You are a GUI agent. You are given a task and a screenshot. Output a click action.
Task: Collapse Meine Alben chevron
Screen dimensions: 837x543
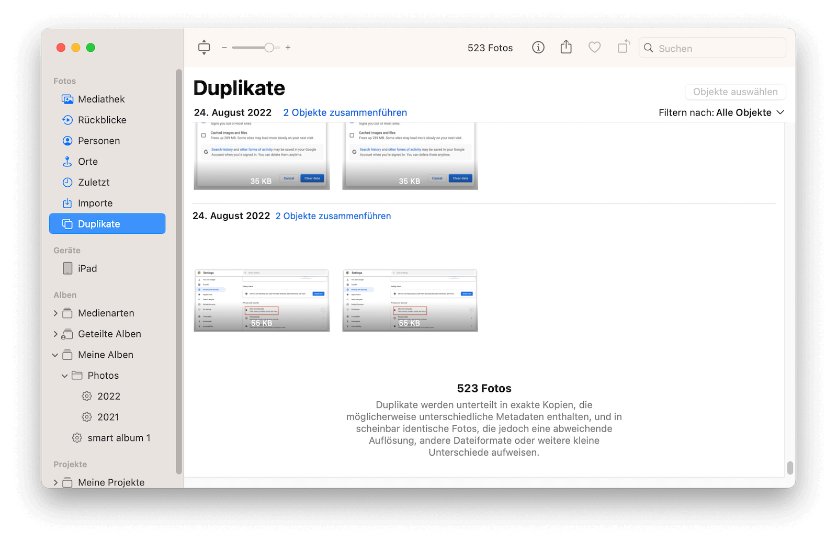coord(55,355)
